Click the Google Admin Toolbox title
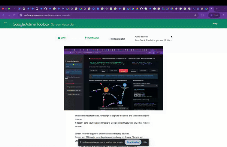This screenshot has width=227, height=147. pos(31,24)
